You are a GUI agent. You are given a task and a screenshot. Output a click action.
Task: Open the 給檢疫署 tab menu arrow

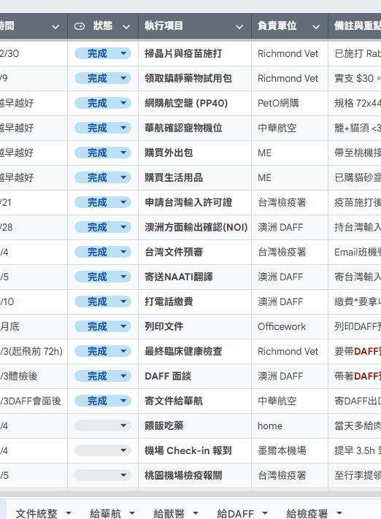[x=339, y=513]
